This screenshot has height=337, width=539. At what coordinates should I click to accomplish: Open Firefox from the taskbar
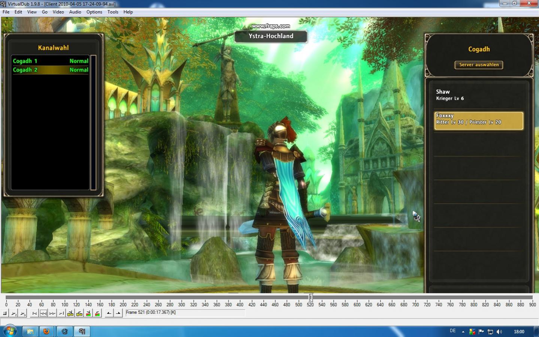pos(46,331)
